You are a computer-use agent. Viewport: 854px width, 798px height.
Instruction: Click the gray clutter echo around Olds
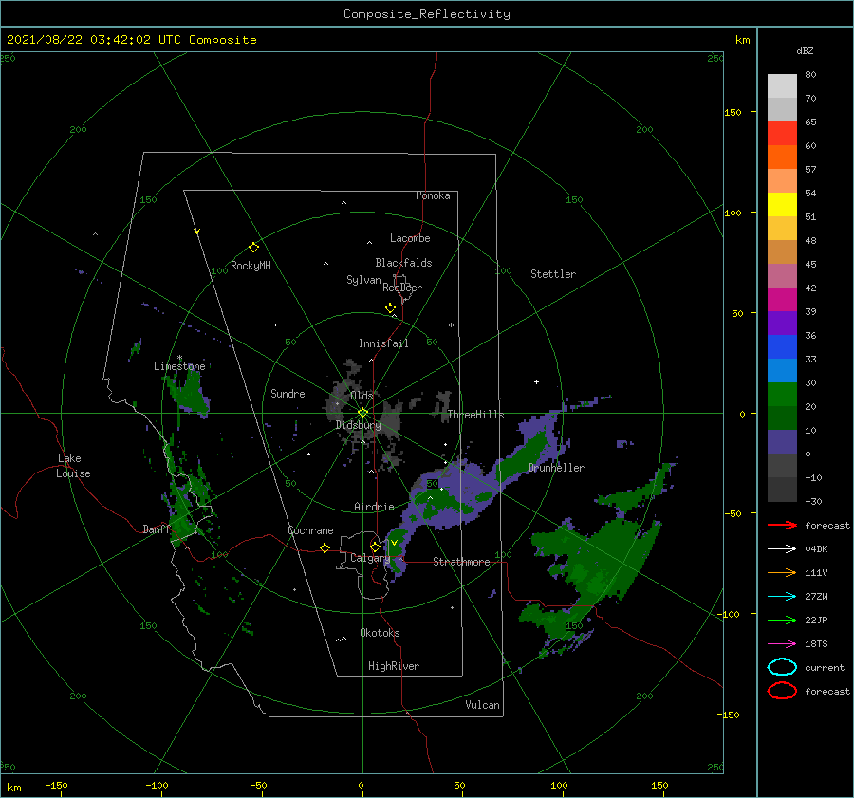362,414
